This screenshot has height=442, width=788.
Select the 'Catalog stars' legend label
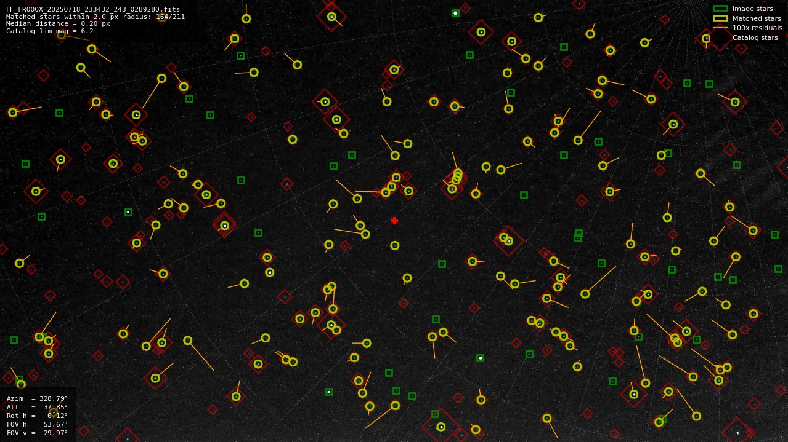coord(755,37)
